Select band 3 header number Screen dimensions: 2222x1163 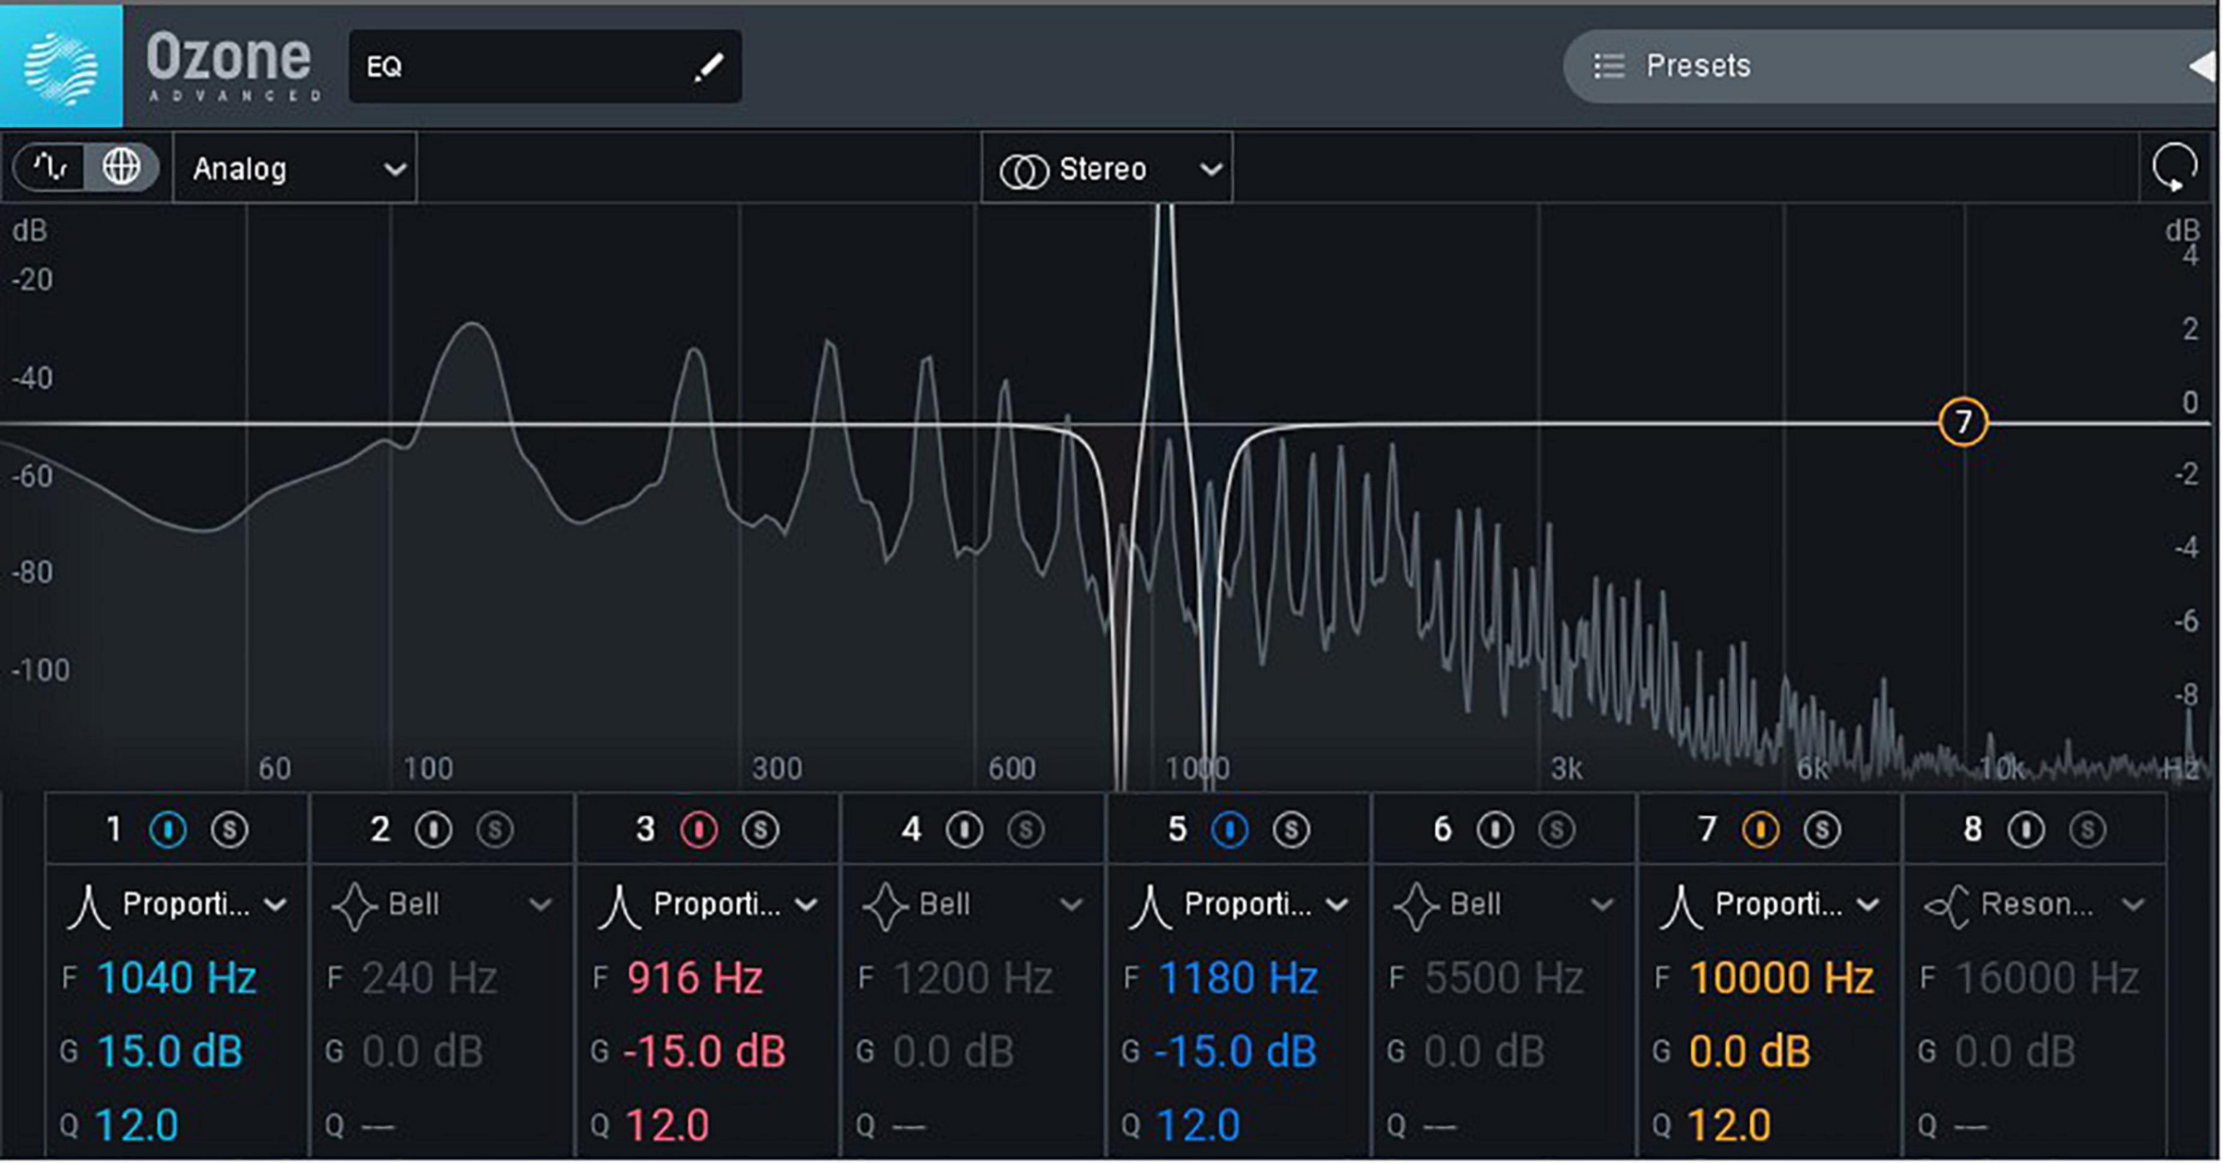click(x=645, y=830)
